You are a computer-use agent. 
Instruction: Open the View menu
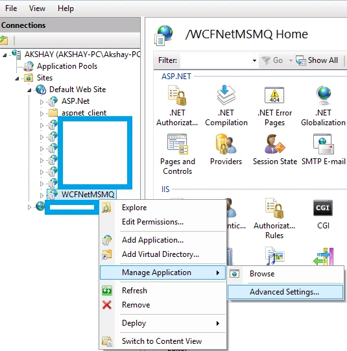coord(37,8)
